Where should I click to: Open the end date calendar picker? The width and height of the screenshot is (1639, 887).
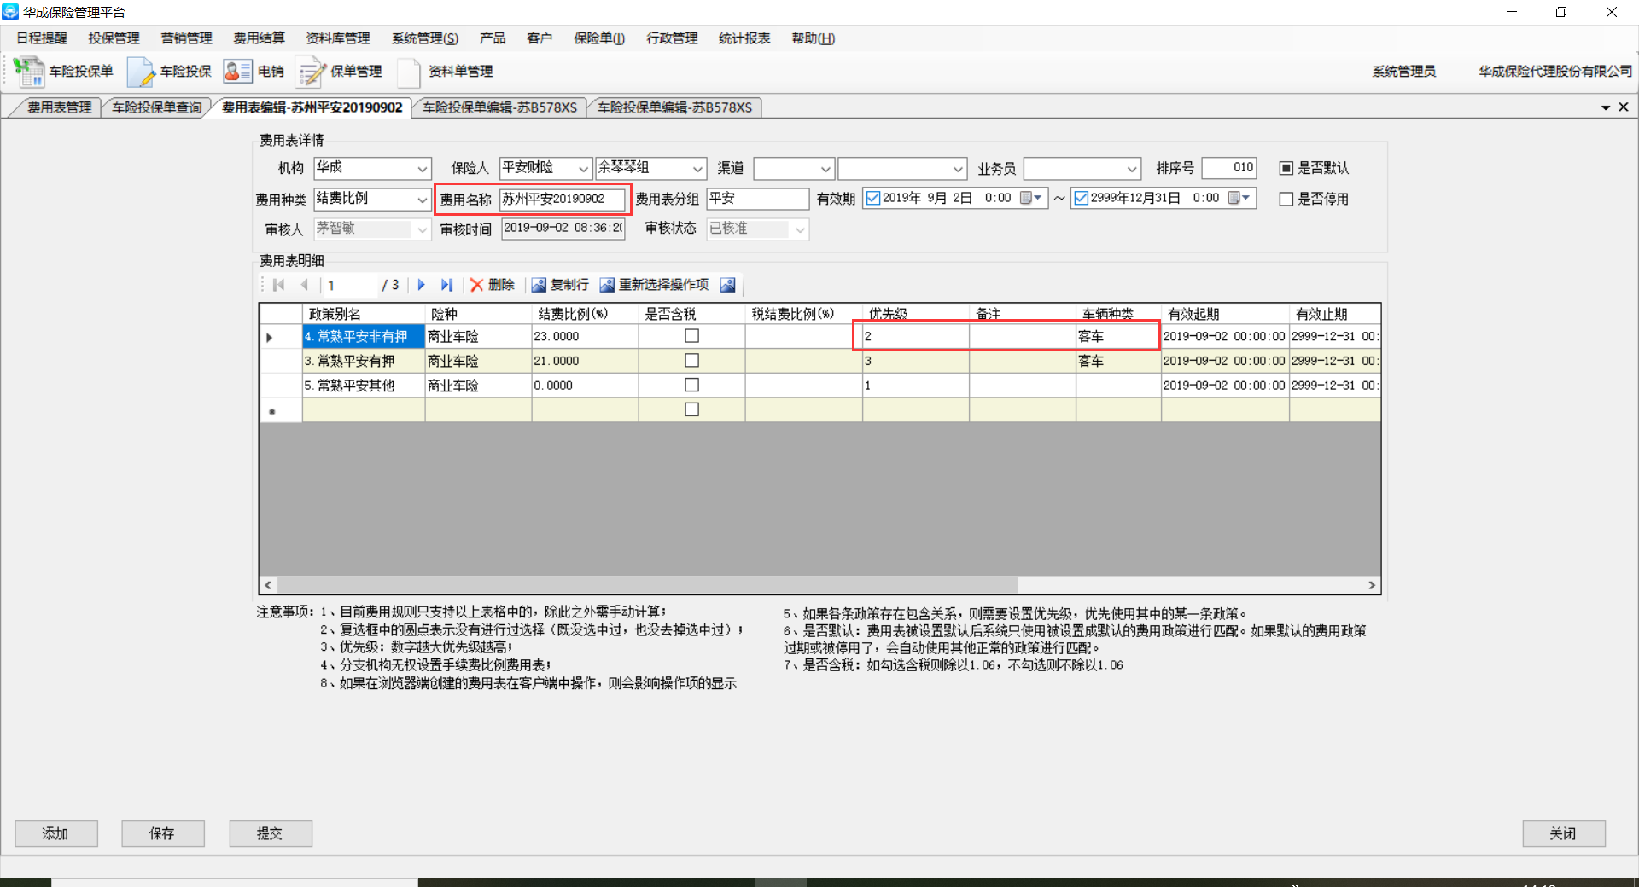coord(1239,198)
